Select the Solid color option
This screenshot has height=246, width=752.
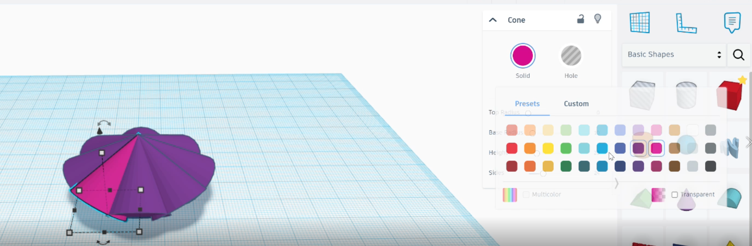click(x=523, y=56)
